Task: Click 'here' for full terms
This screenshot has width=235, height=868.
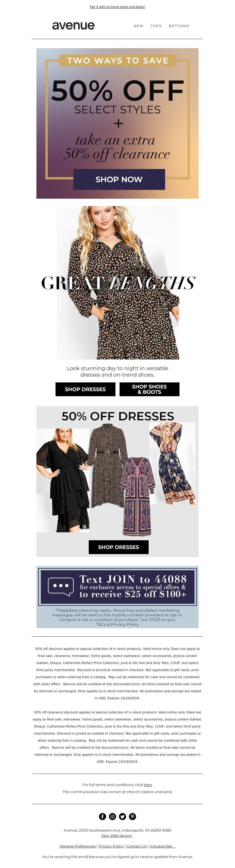Action: (x=148, y=785)
